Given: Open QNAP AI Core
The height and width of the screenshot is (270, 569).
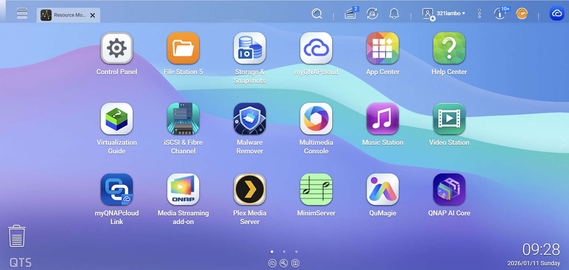Looking at the screenshot, I should click(x=449, y=190).
